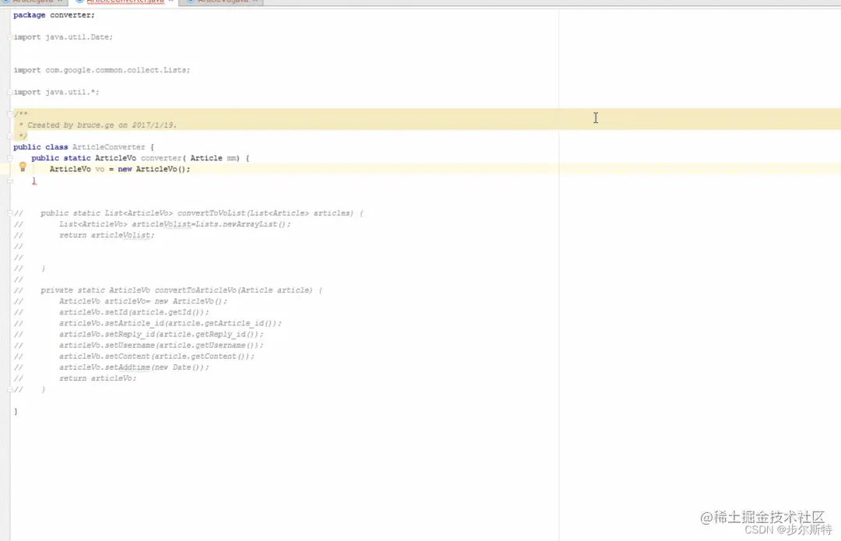841x541 pixels.
Task: Click the commented 'setReply_id' line
Action: coord(161,334)
